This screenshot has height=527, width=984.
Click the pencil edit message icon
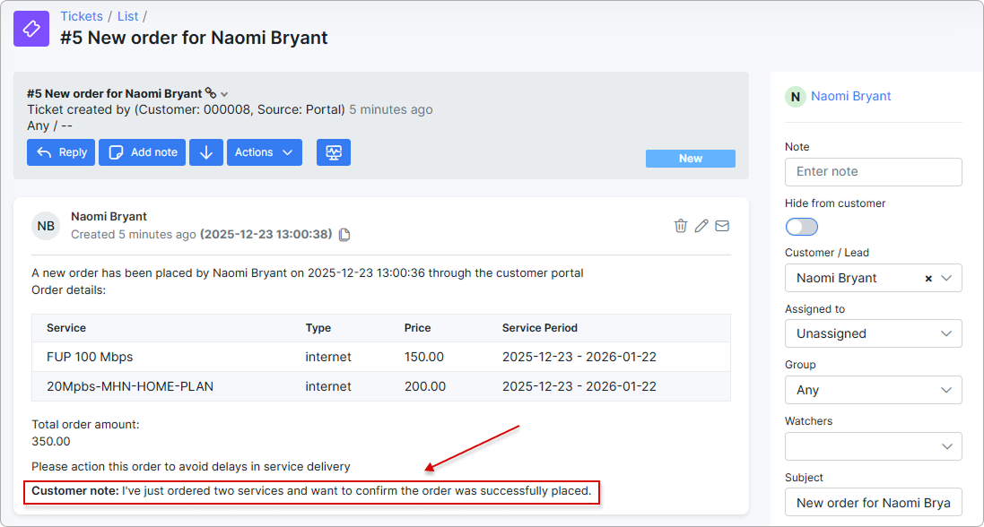(701, 226)
